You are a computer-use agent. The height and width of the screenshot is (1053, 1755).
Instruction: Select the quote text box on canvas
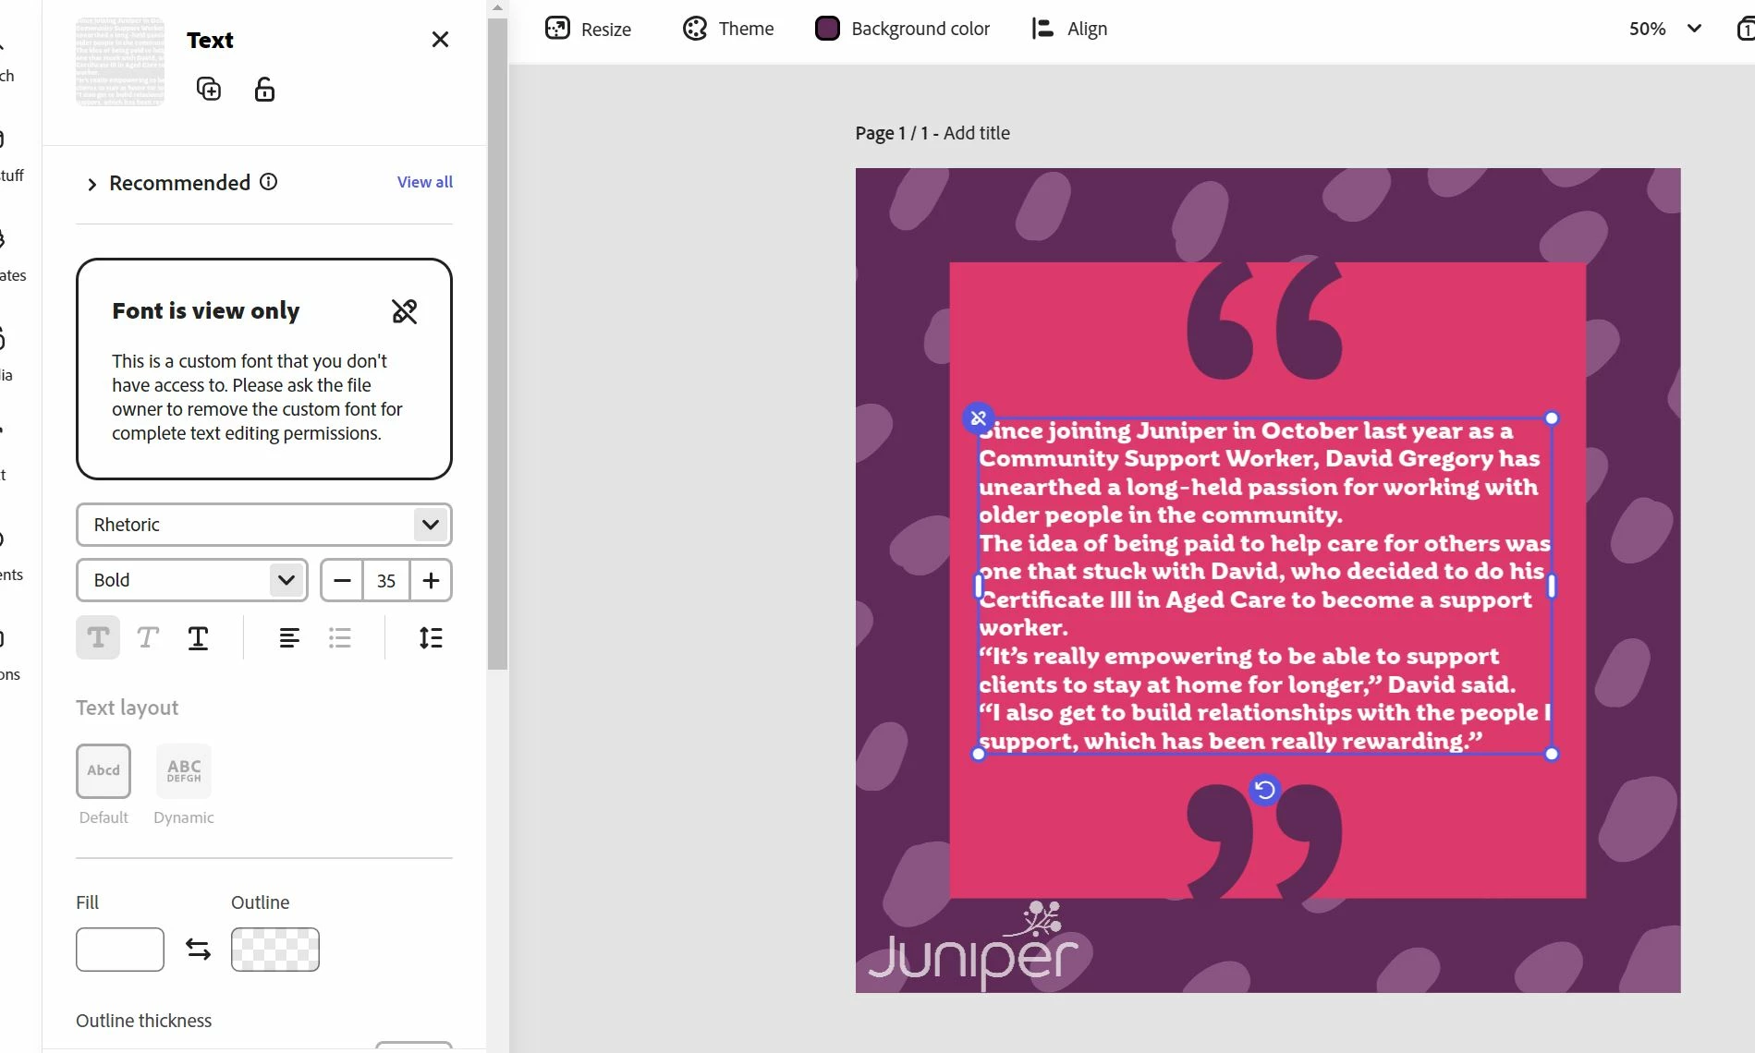click(x=1264, y=587)
